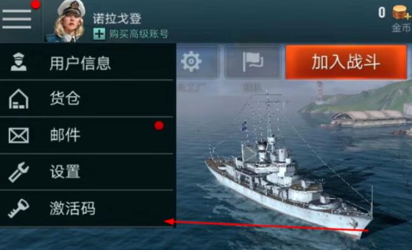Click the warehouse building icon

[18, 99]
